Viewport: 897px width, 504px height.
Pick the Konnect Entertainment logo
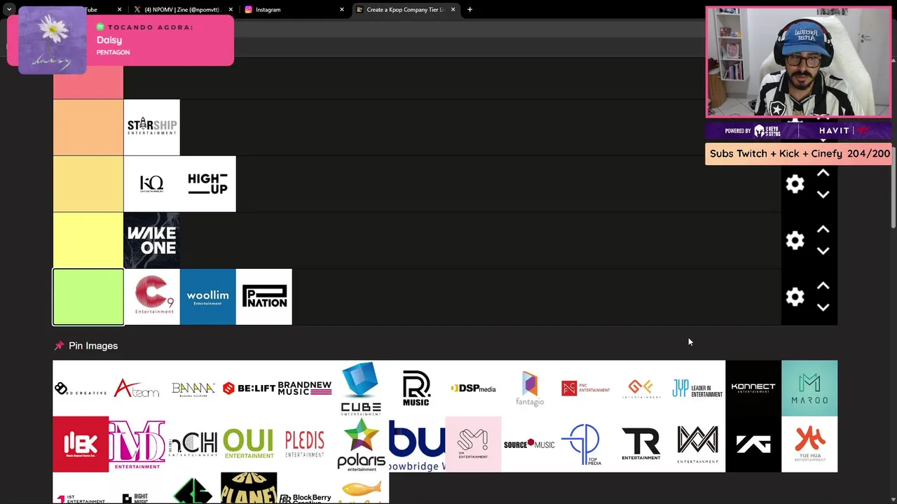(753, 388)
